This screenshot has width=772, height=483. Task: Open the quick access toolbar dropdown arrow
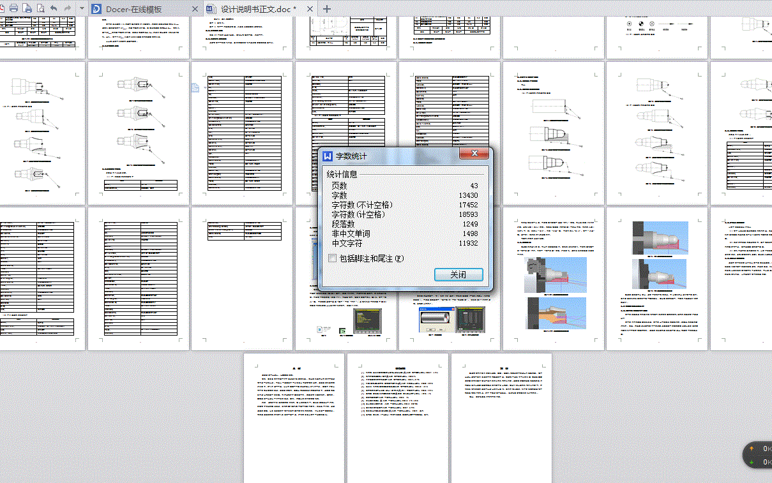coord(82,9)
